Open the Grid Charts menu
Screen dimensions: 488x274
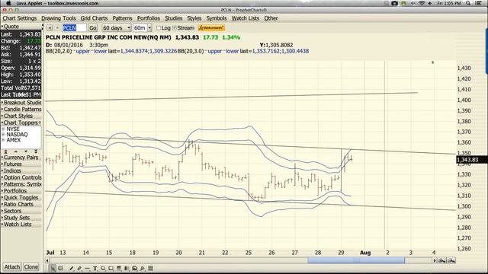94,18
